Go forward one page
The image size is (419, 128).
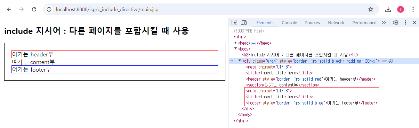tap(22, 9)
